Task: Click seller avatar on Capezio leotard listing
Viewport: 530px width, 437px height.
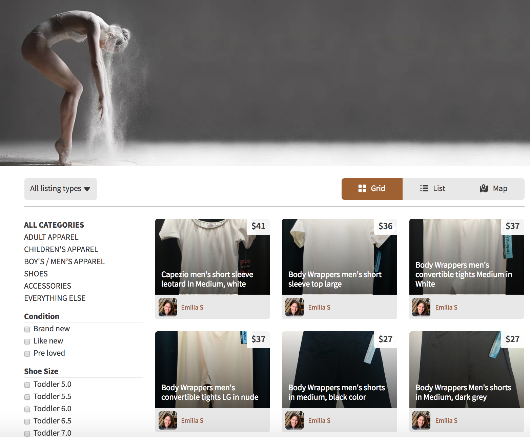Action: 168,307
